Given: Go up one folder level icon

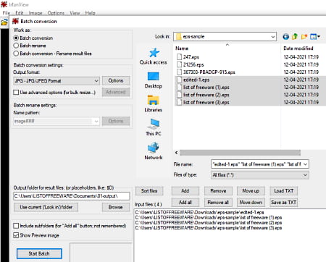Looking at the screenshot, I should 295,37.
